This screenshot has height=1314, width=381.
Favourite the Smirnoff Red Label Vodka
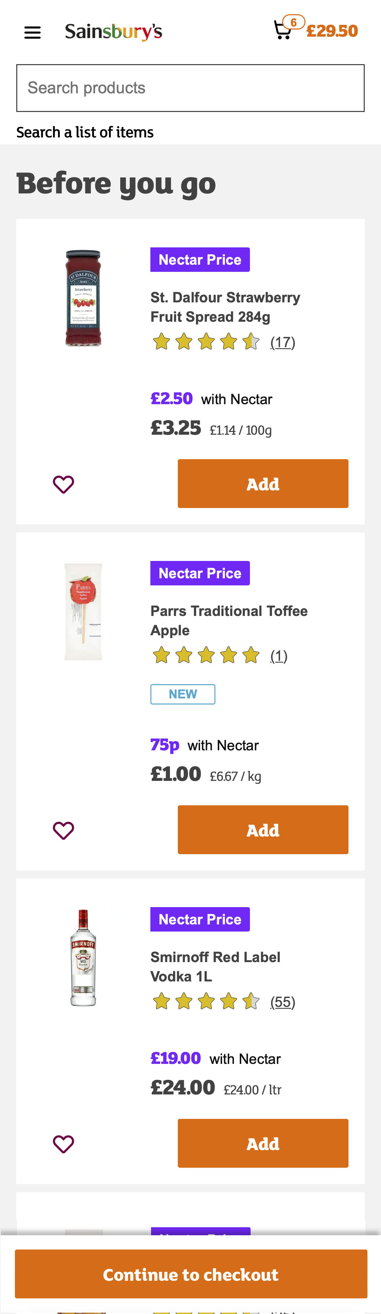[x=64, y=1144]
